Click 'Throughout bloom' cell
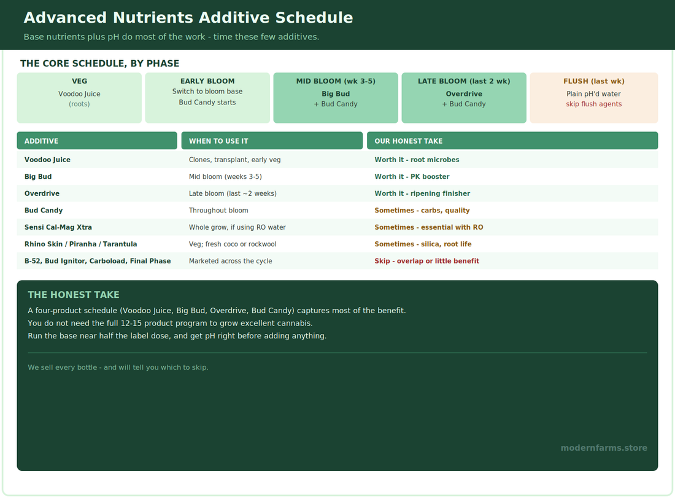This screenshot has height=498, width=675. (x=218, y=210)
